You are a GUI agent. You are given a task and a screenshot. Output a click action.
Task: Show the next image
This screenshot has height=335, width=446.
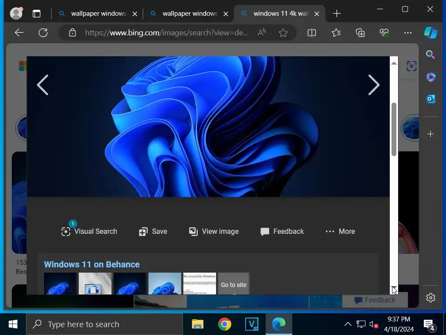click(x=374, y=85)
